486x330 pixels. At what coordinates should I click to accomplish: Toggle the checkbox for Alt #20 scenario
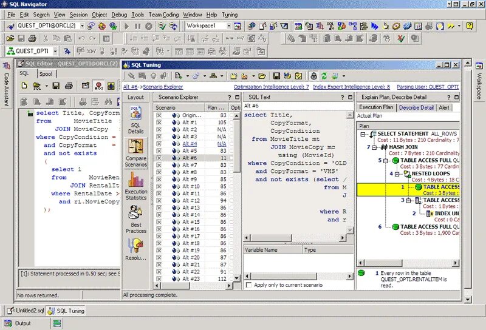coord(159,258)
